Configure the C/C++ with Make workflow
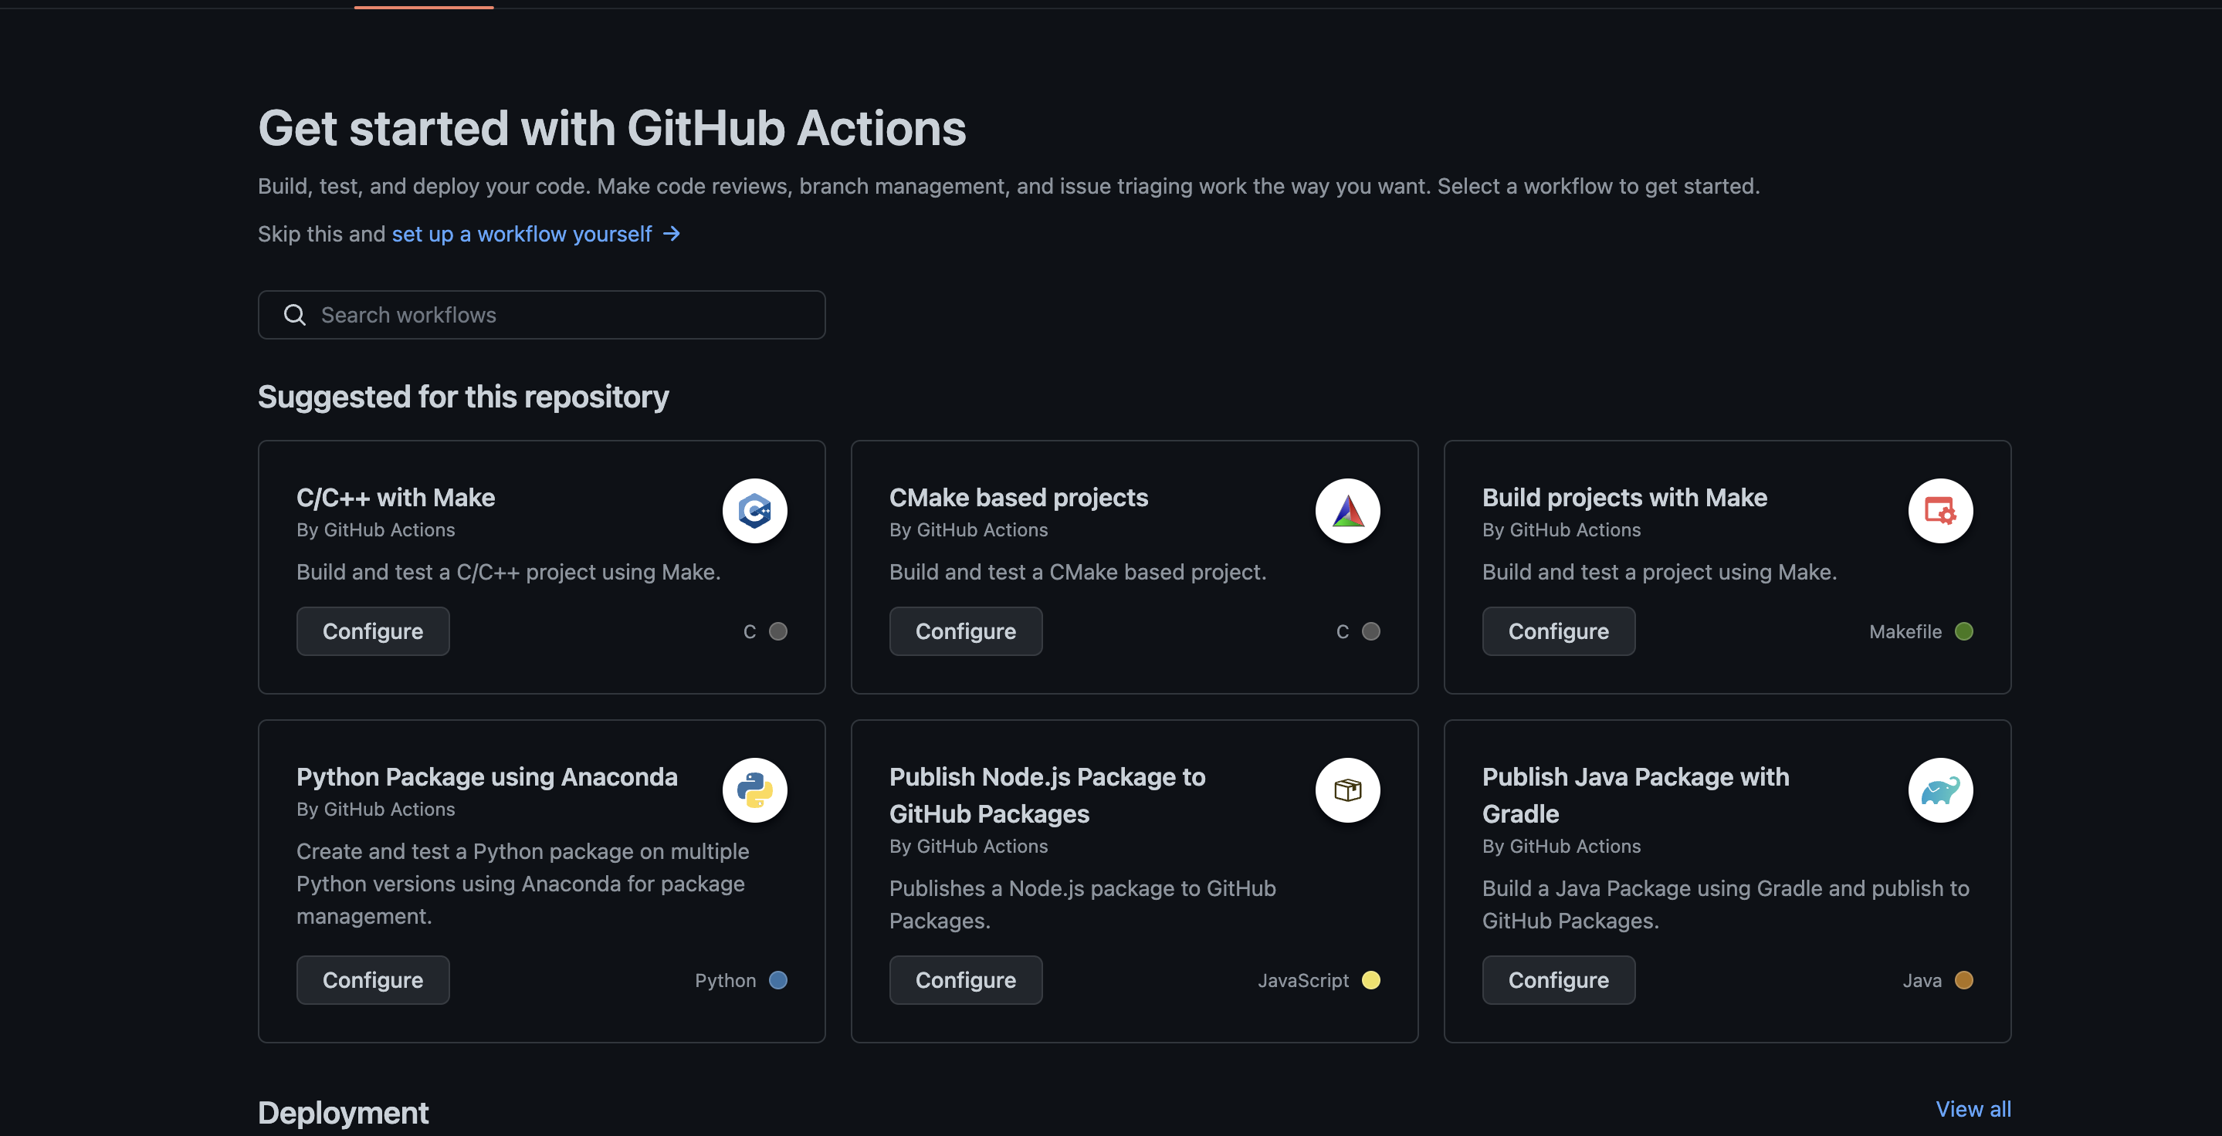Viewport: 2222px width, 1136px height. (x=373, y=632)
